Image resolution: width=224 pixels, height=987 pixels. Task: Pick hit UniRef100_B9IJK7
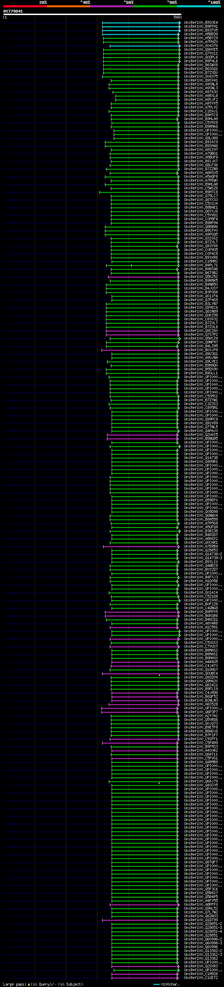point(201,161)
